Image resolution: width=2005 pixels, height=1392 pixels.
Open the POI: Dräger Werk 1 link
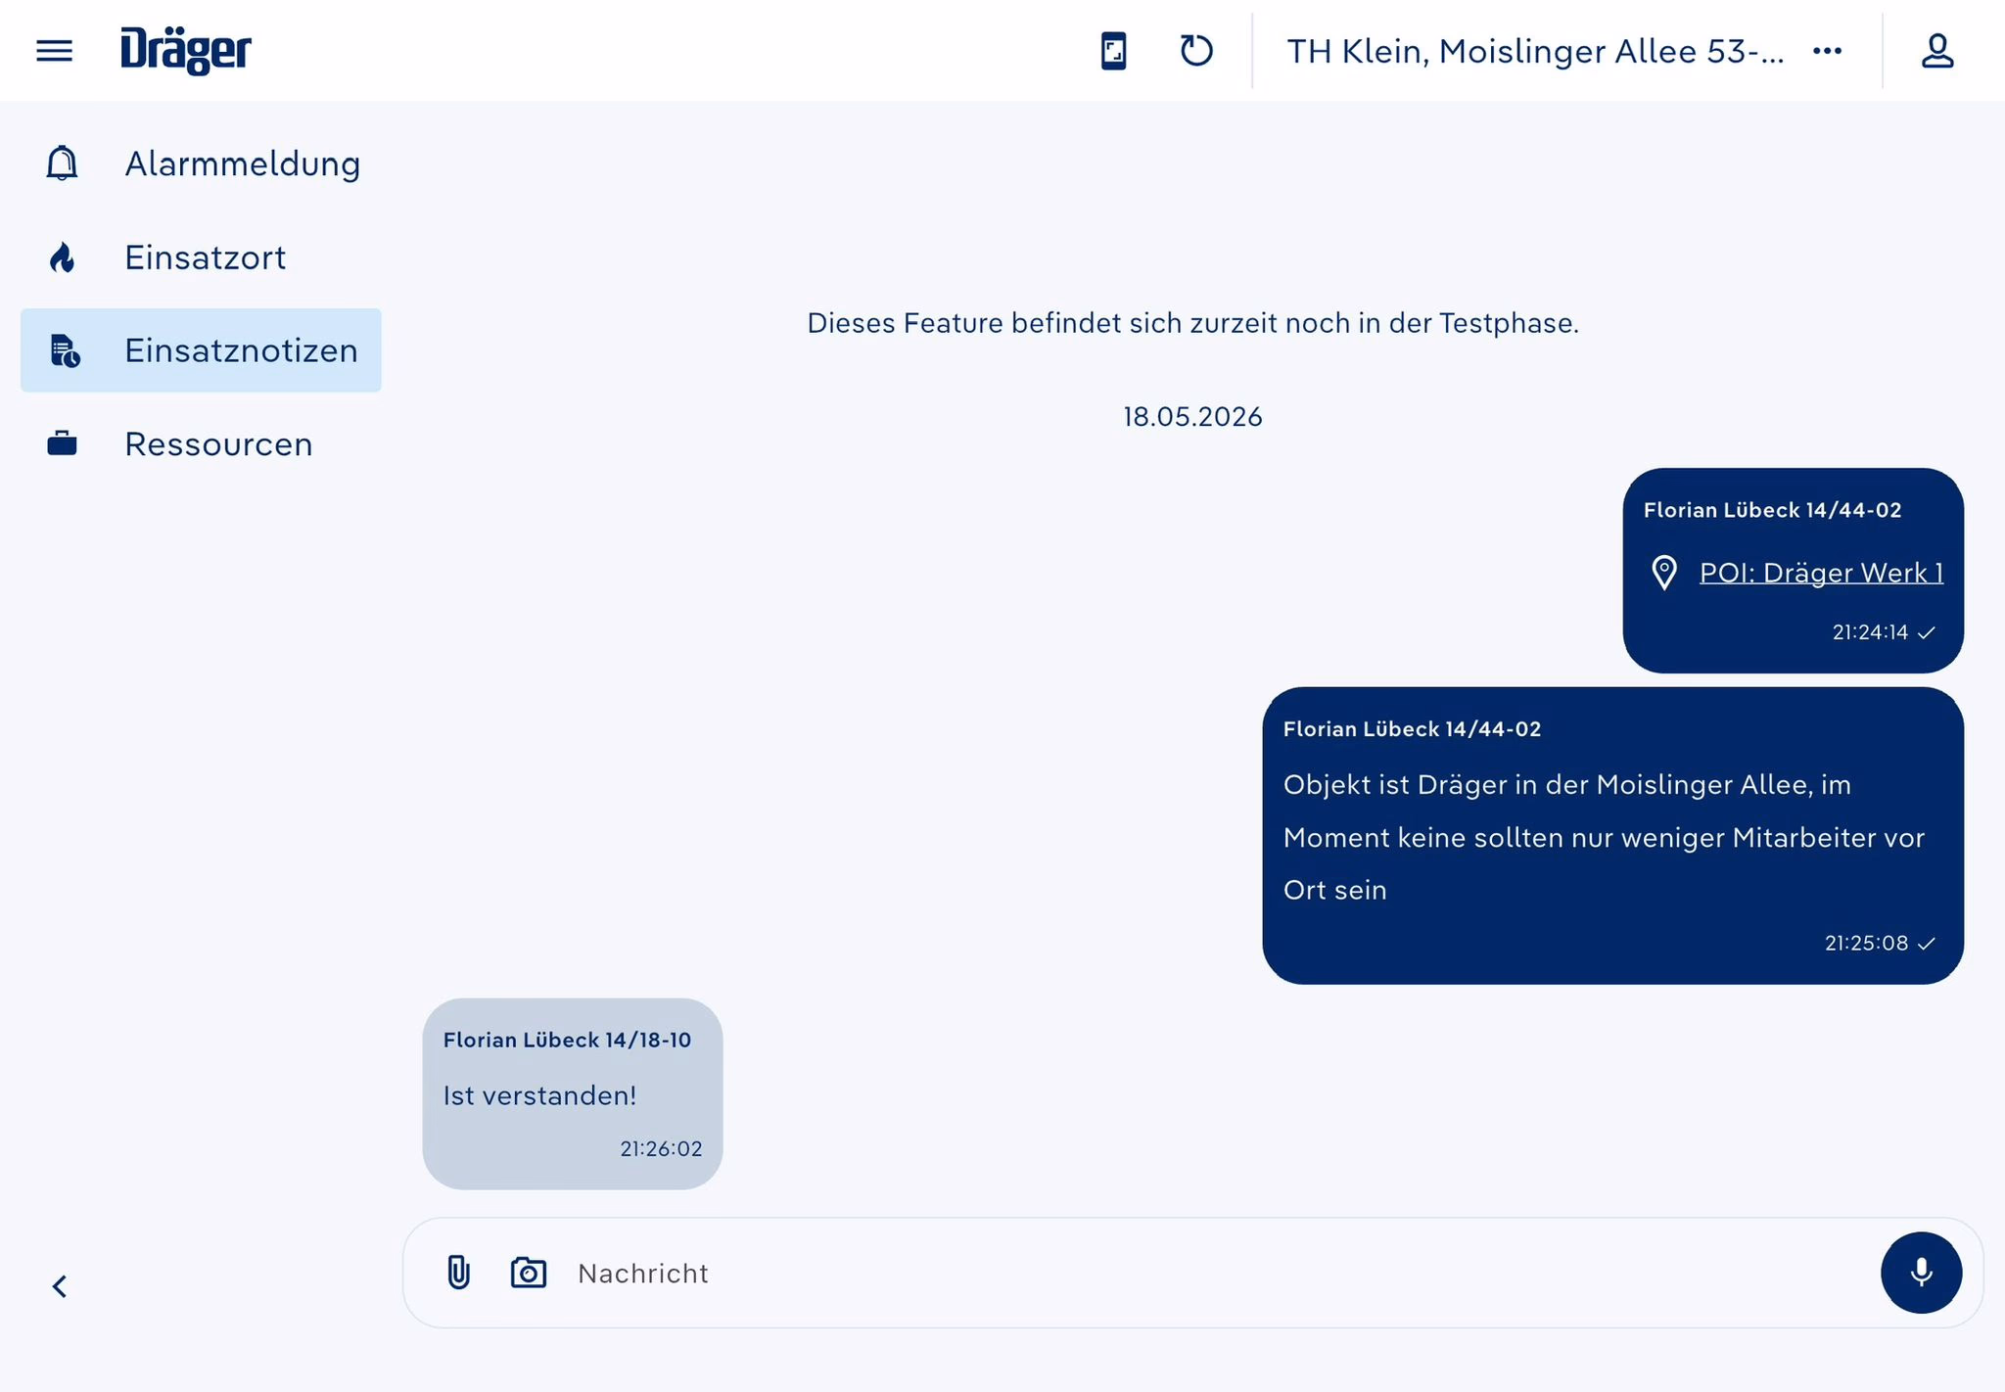1821,573
